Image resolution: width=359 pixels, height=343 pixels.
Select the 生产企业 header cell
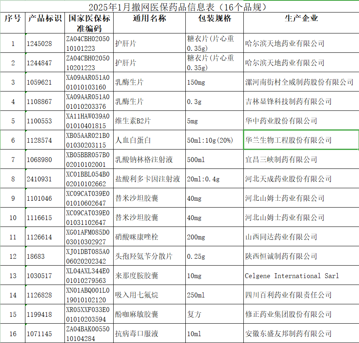point(301,23)
